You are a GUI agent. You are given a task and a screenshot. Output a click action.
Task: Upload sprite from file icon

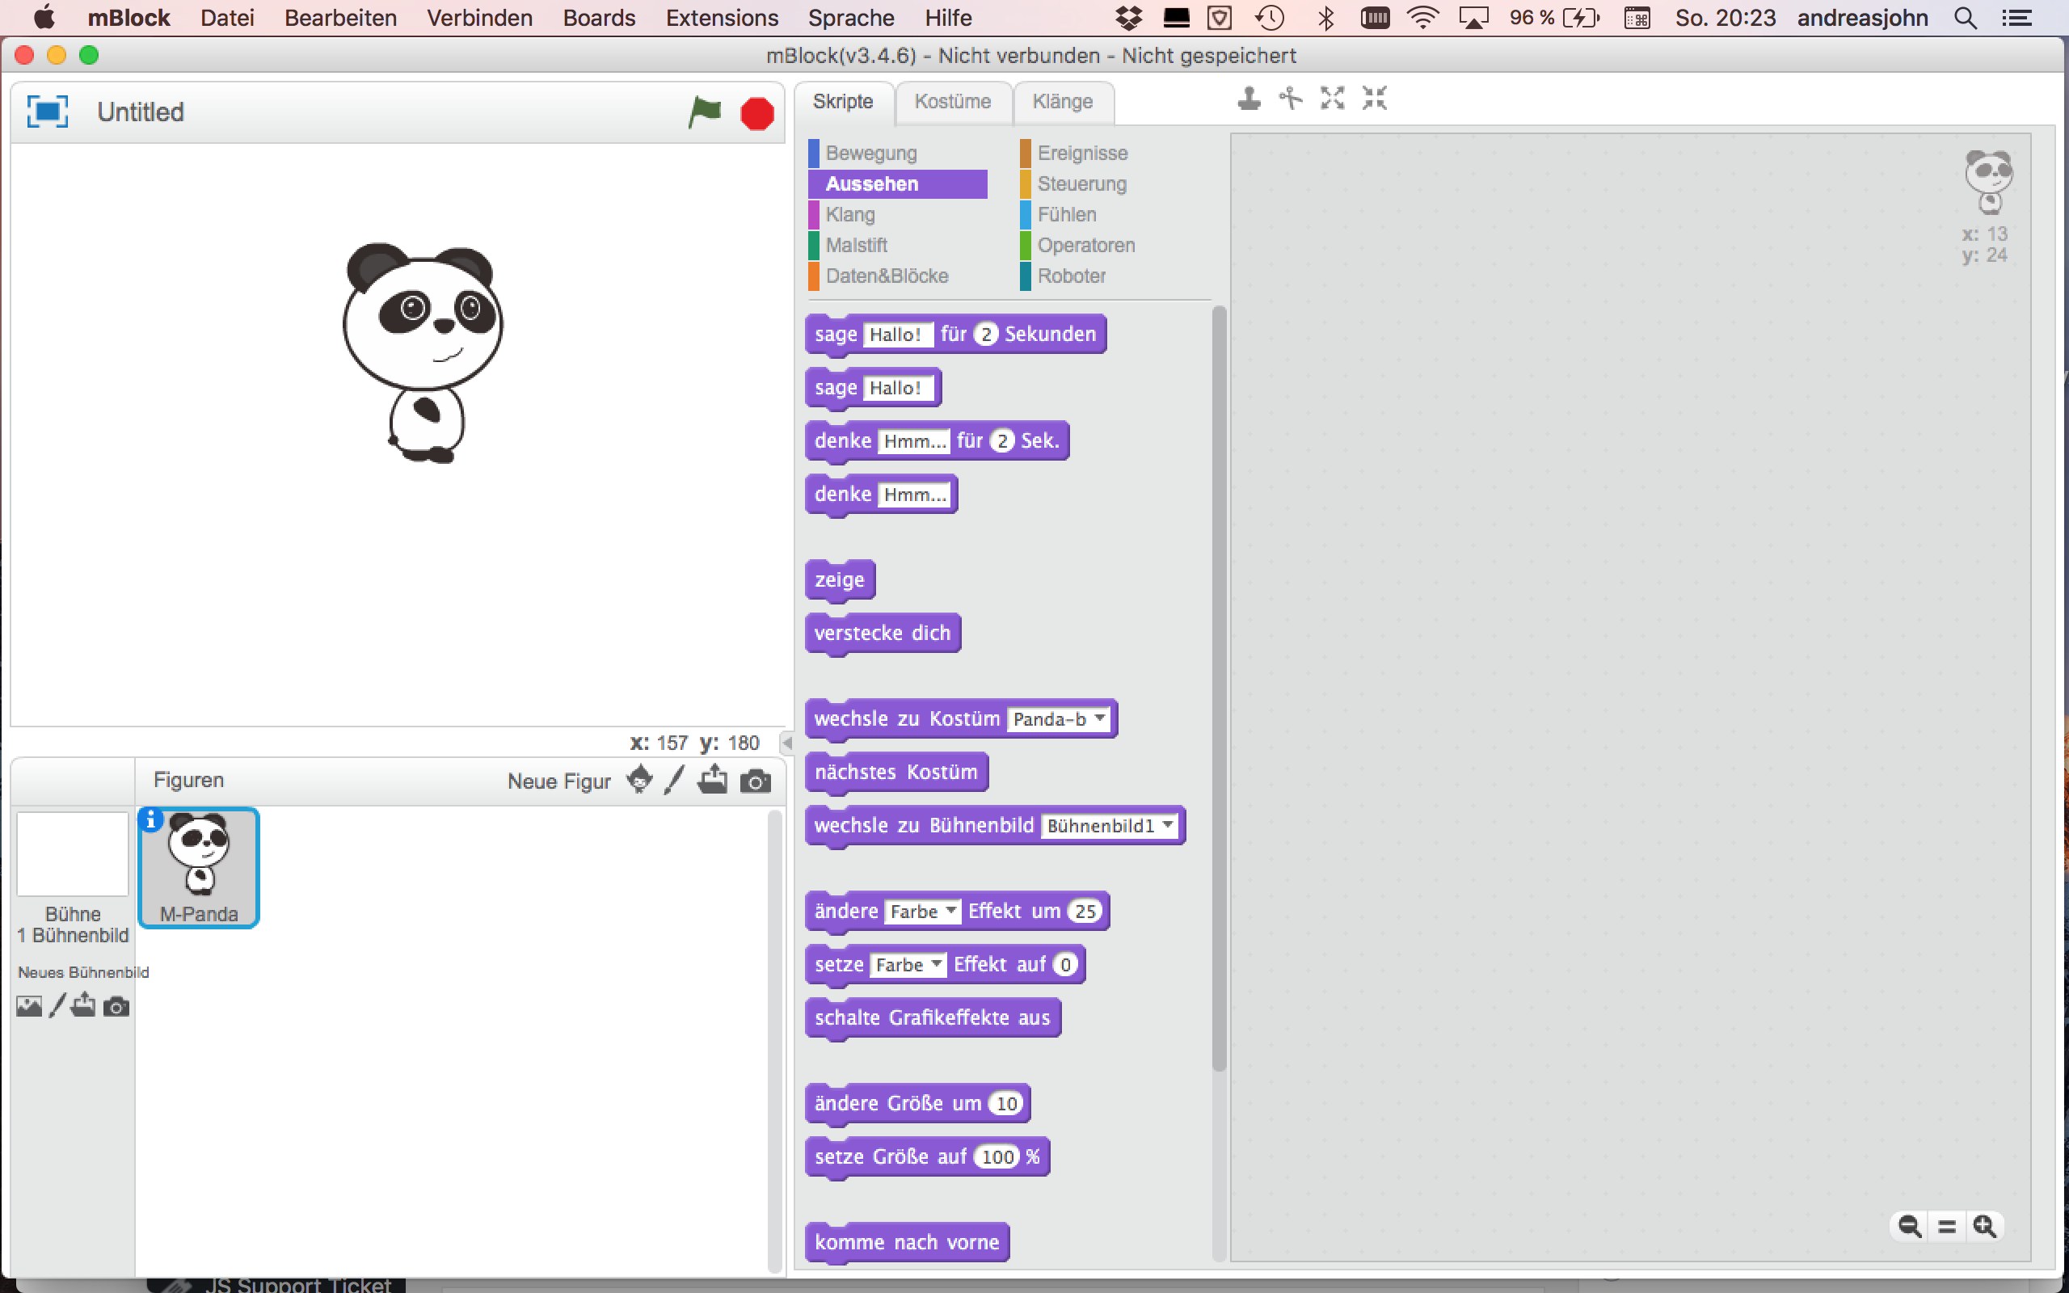[x=712, y=780]
